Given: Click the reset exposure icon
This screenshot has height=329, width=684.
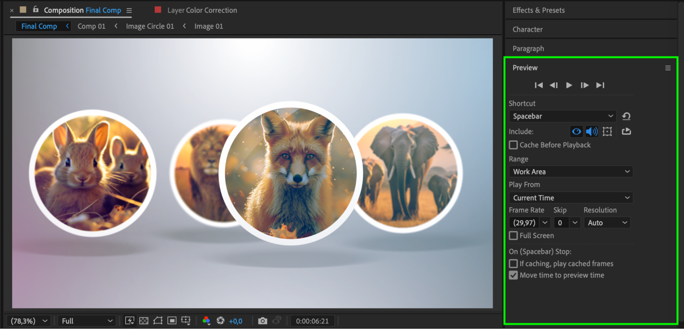Looking at the screenshot, I should [221, 321].
